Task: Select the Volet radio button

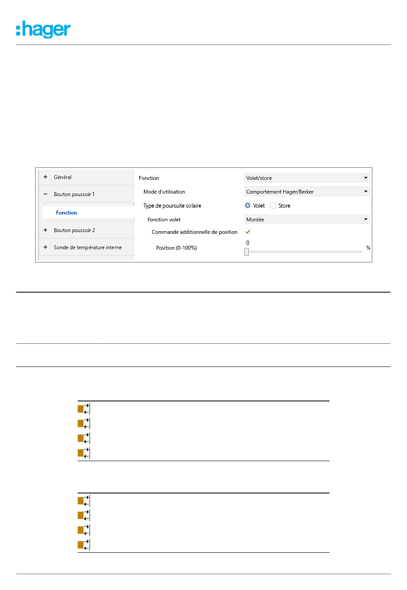Action: point(248,206)
